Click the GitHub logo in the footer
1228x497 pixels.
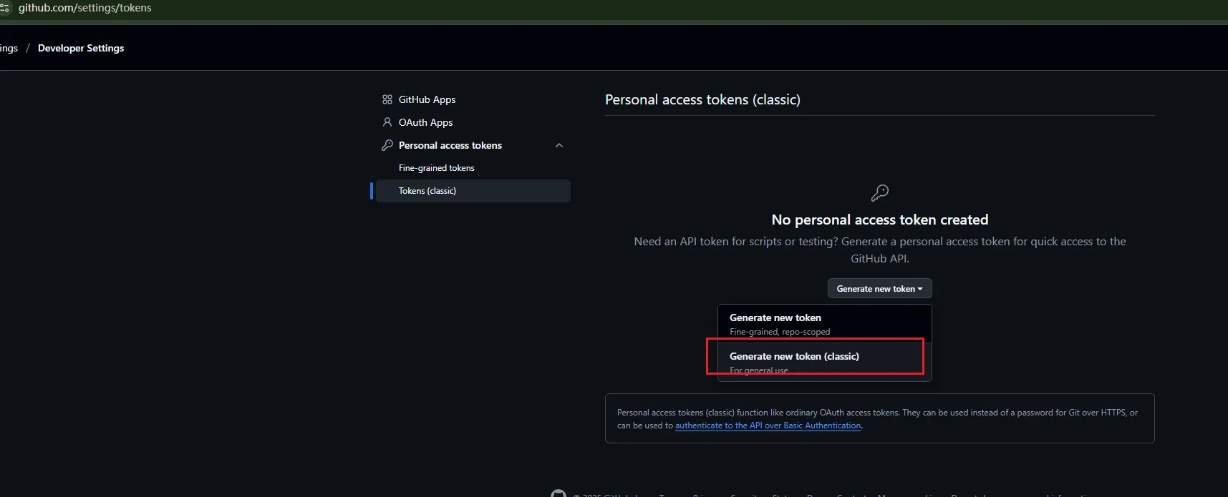tap(559, 493)
